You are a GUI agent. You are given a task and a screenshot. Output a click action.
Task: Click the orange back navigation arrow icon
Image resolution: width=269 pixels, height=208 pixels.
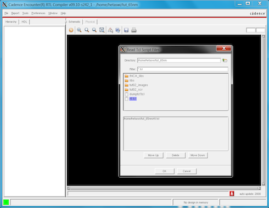[71, 30]
